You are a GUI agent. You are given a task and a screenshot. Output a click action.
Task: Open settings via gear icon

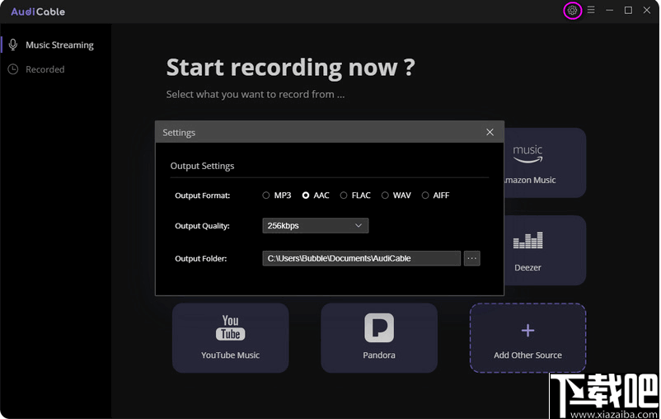point(572,10)
